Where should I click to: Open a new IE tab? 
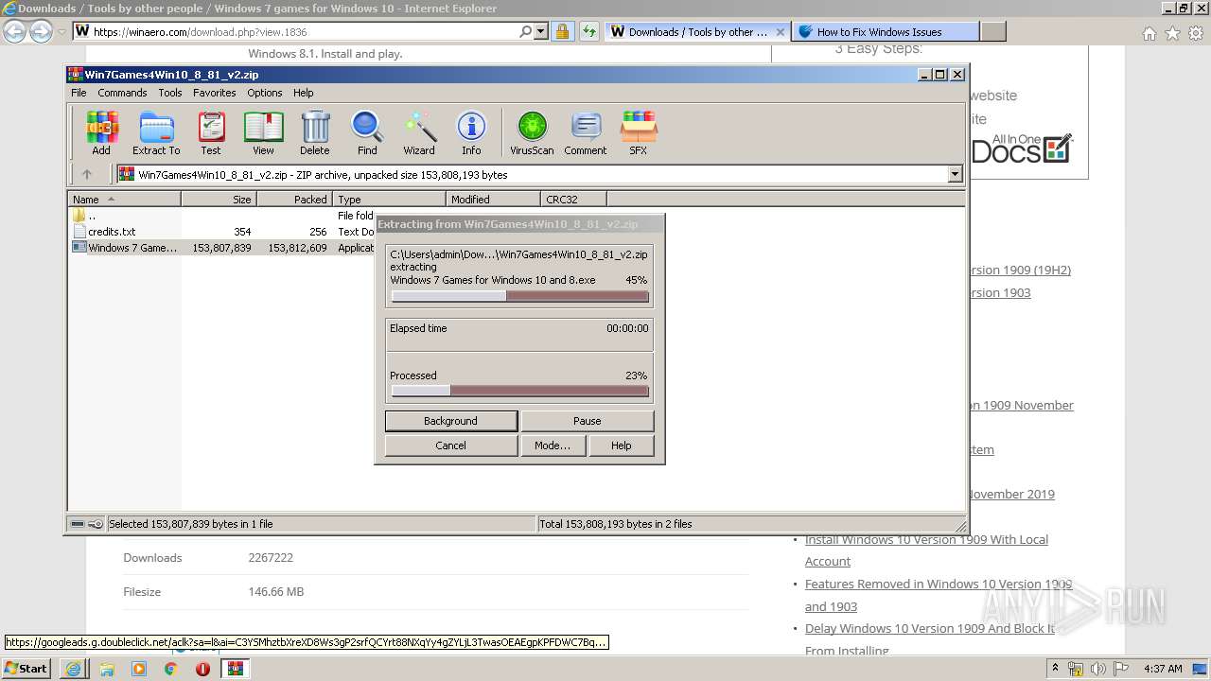point(992,31)
